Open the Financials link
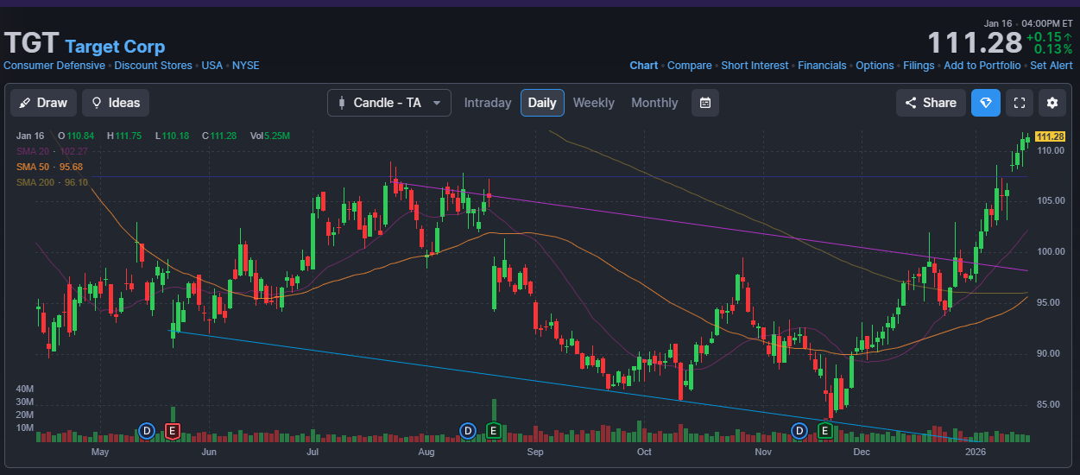Image resolution: width=1080 pixels, height=475 pixels. tap(823, 66)
